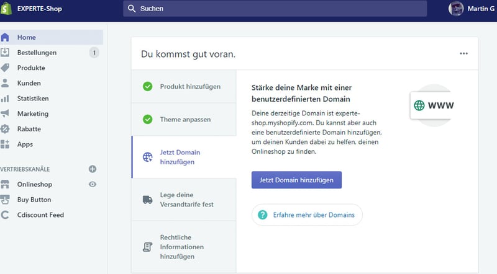Add a sales channel with plus icon
Screen dimensions: 497x274
pos(93,169)
